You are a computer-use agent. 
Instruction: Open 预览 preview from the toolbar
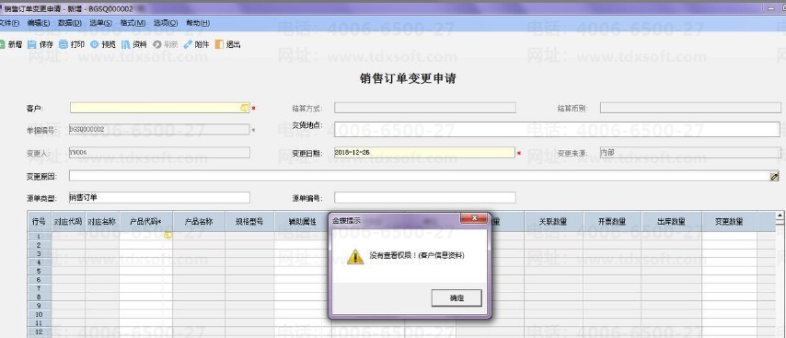pos(94,44)
